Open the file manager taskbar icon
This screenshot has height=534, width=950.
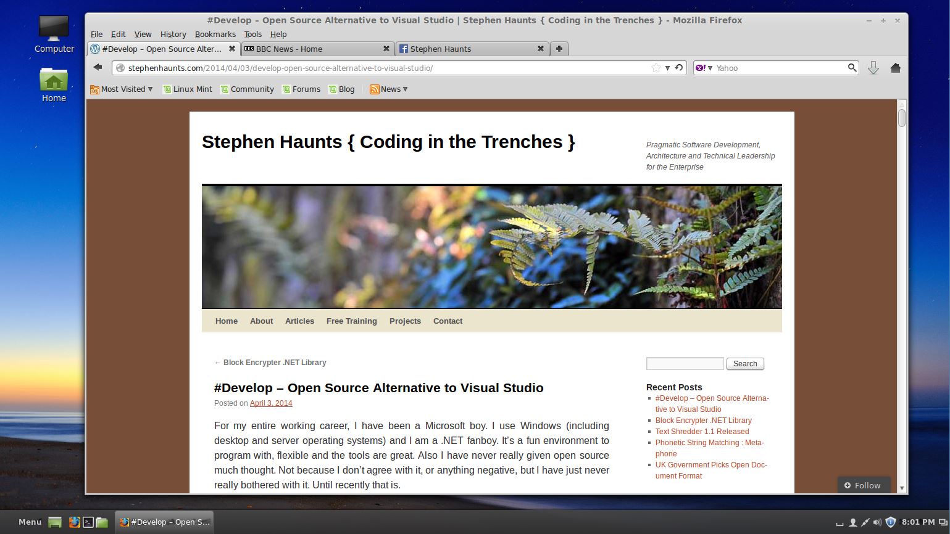pos(102,522)
